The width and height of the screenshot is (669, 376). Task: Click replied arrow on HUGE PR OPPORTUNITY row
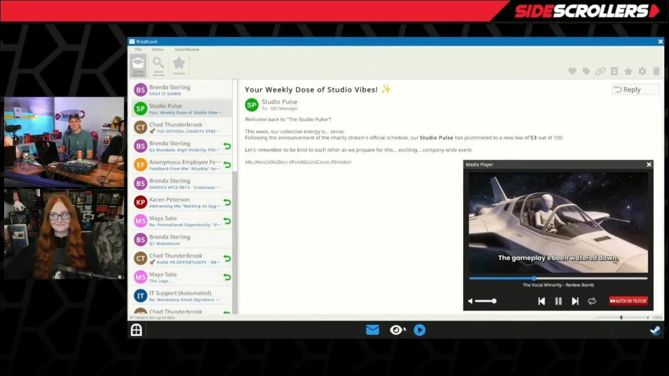pyautogui.click(x=227, y=258)
